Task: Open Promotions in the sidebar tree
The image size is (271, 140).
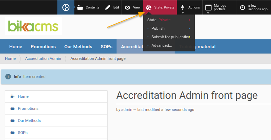Action: [x=28, y=108]
